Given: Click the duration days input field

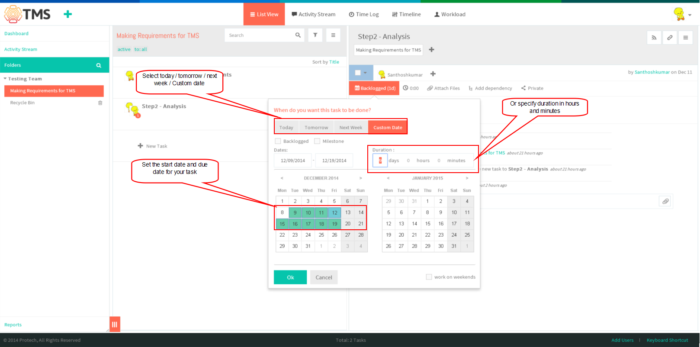Looking at the screenshot, I should pyautogui.click(x=380, y=161).
